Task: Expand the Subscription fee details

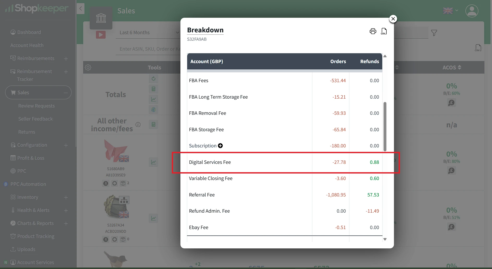Action: point(220,146)
